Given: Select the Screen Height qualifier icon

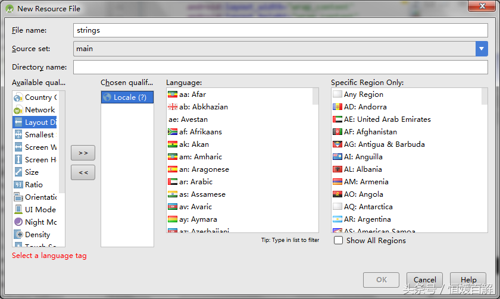Looking at the screenshot, I should (x=18, y=159).
